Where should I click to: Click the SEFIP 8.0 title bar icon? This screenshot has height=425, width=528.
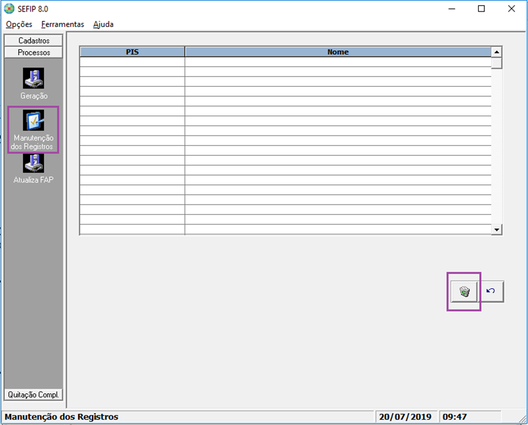pos(9,9)
